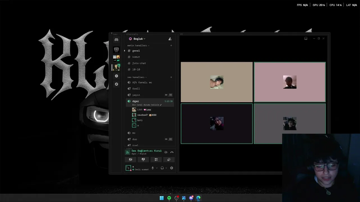The image size is (360, 202).
Task: Click the yayın channel user limit badge
Action: 169,95
